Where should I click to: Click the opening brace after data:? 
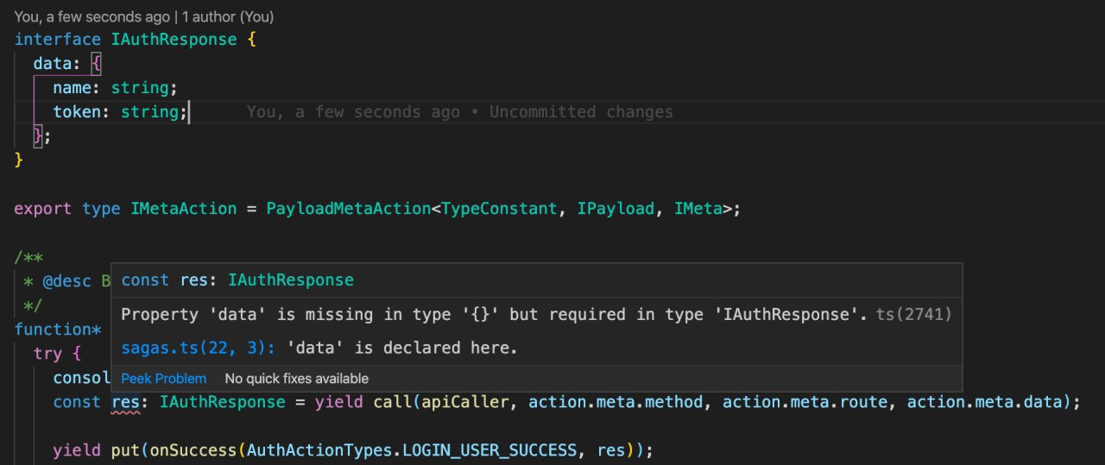click(96, 64)
